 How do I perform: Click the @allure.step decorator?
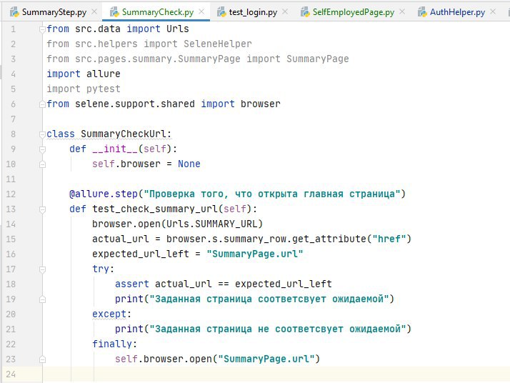(x=104, y=194)
